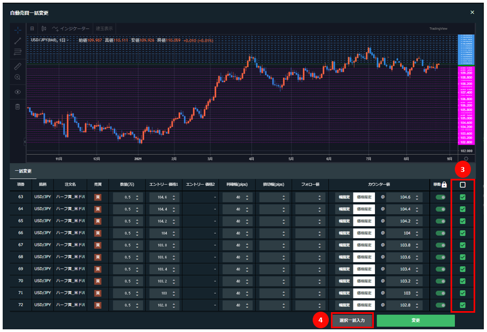This screenshot has width=487, height=332.
Task: Toggle the 稼働 switch for row 70
Action: 440,281
